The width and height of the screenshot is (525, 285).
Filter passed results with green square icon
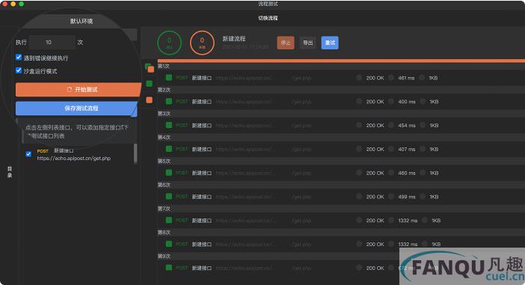pyautogui.click(x=150, y=84)
